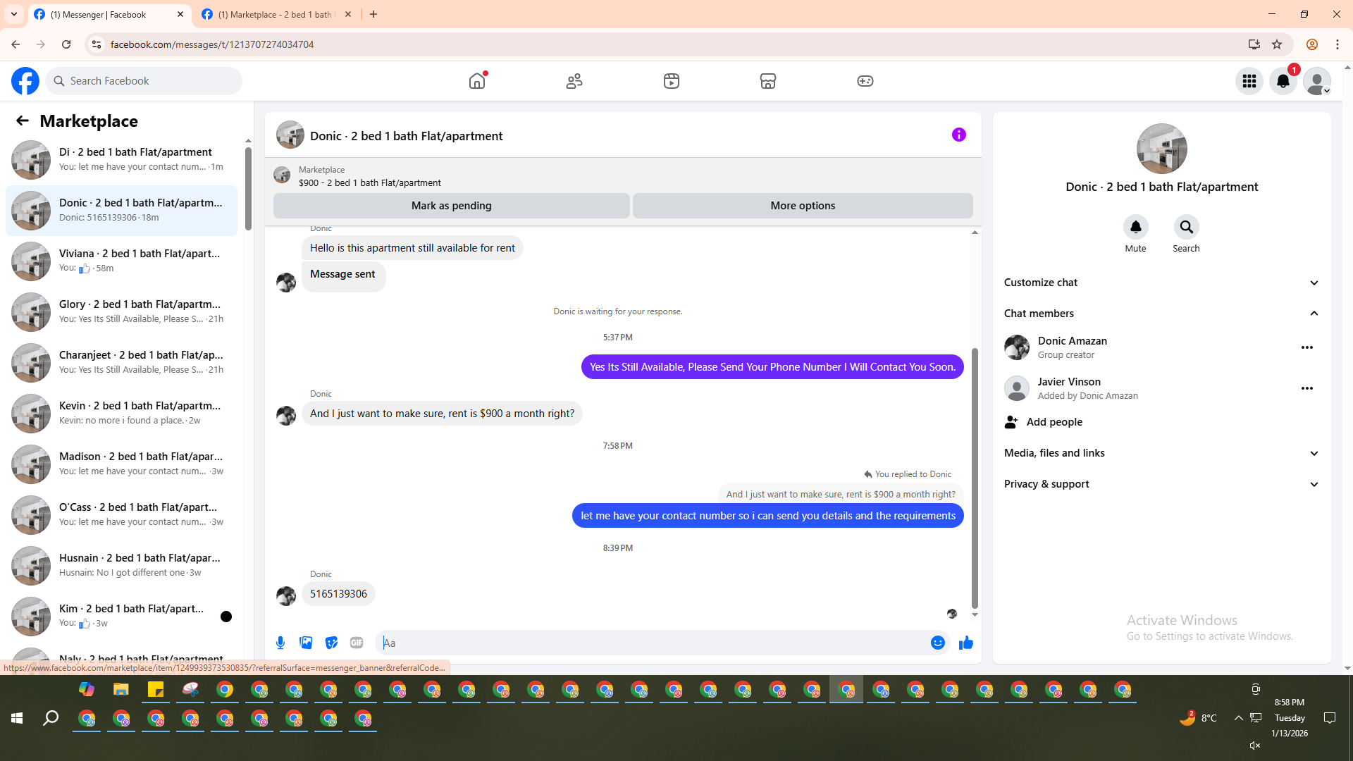1353x761 pixels.
Task: Open the Marketplace icon in the top navigation
Action: 767,81
